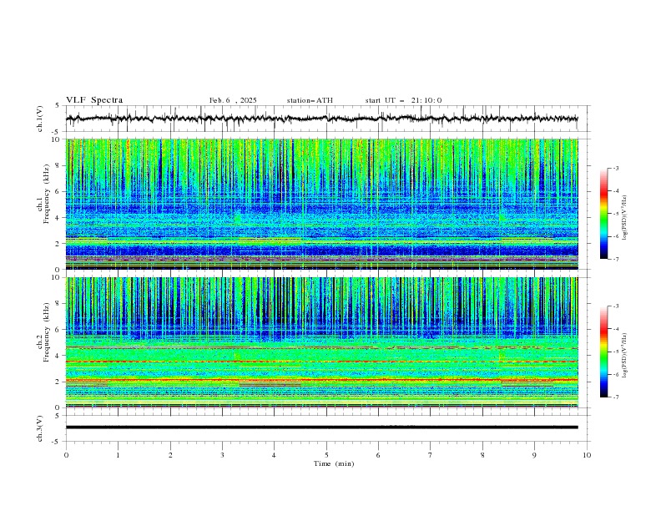Click time axis tick label '0'

click(66, 455)
